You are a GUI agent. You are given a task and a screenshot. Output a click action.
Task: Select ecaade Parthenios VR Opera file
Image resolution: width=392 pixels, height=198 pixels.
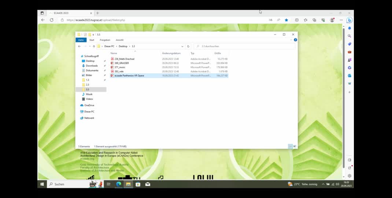coord(169,75)
